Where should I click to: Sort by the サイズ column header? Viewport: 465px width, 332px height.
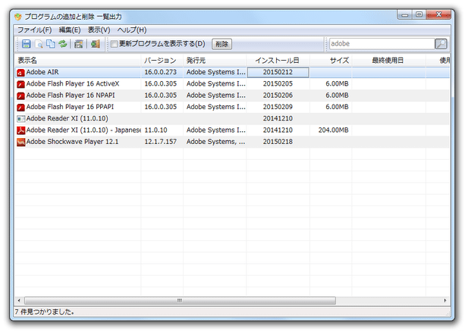331,61
